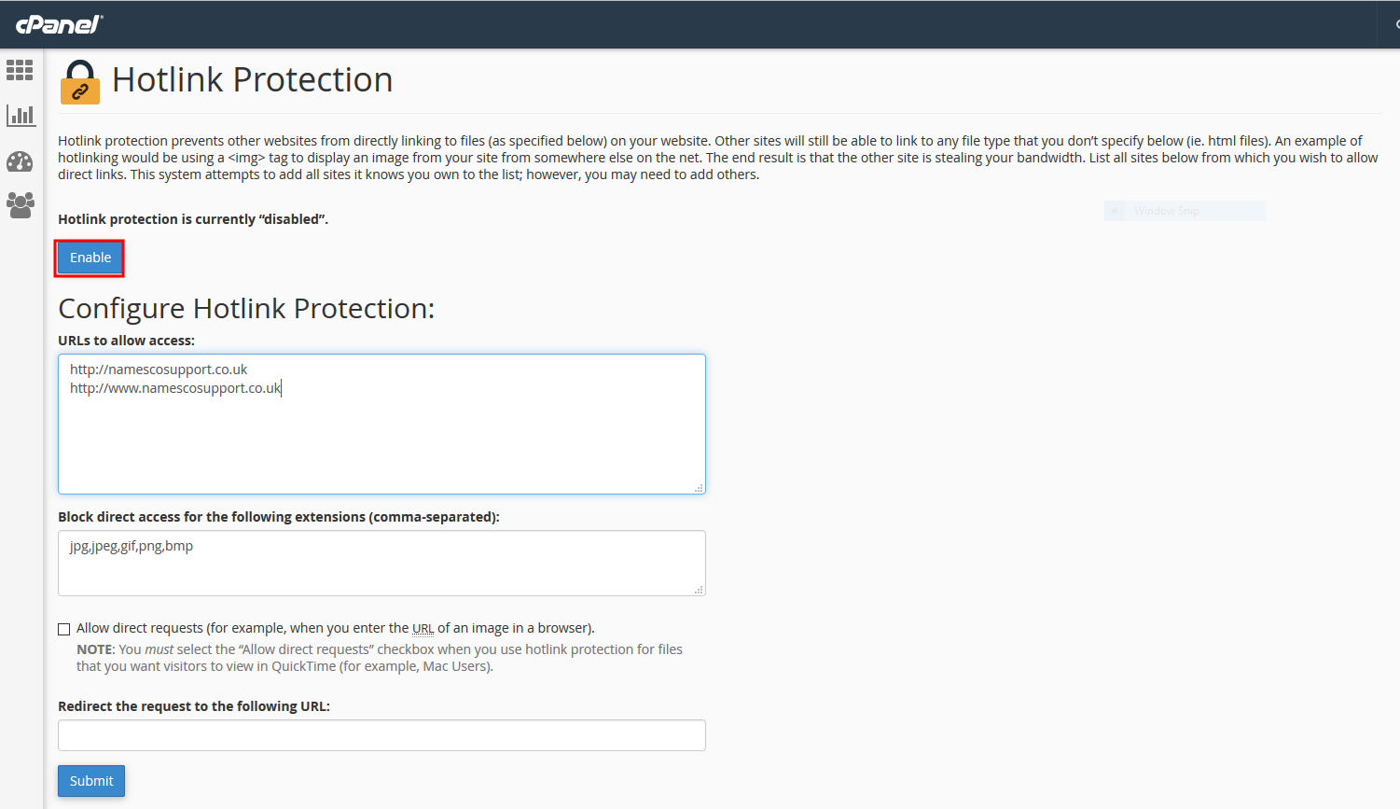Click the search icon at header's right edge
Viewport: 1400px width, 809px height.
click(1396, 24)
